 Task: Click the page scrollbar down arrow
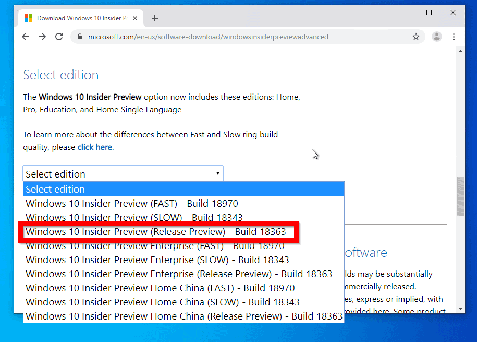click(x=460, y=309)
